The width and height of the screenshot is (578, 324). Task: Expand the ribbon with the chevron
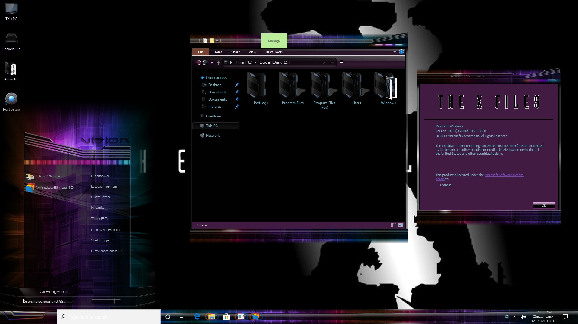pyautogui.click(x=395, y=52)
